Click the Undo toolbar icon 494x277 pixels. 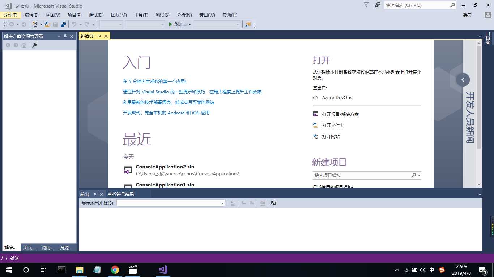pos(74,25)
